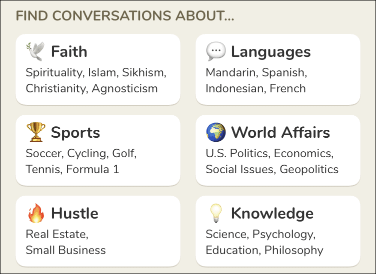
Task: Click the globe icon beside World Affairs
Action: click(x=216, y=132)
